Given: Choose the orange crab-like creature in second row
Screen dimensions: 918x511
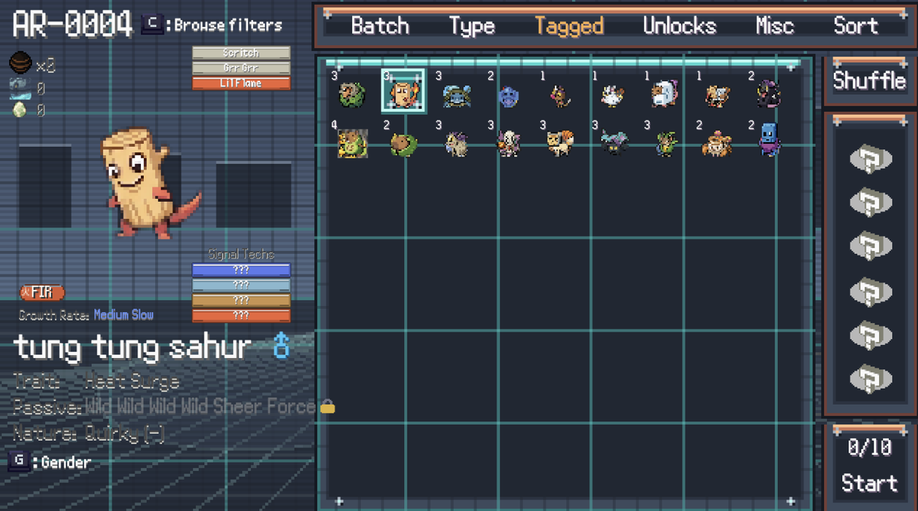Looking at the screenshot, I should click(717, 144).
